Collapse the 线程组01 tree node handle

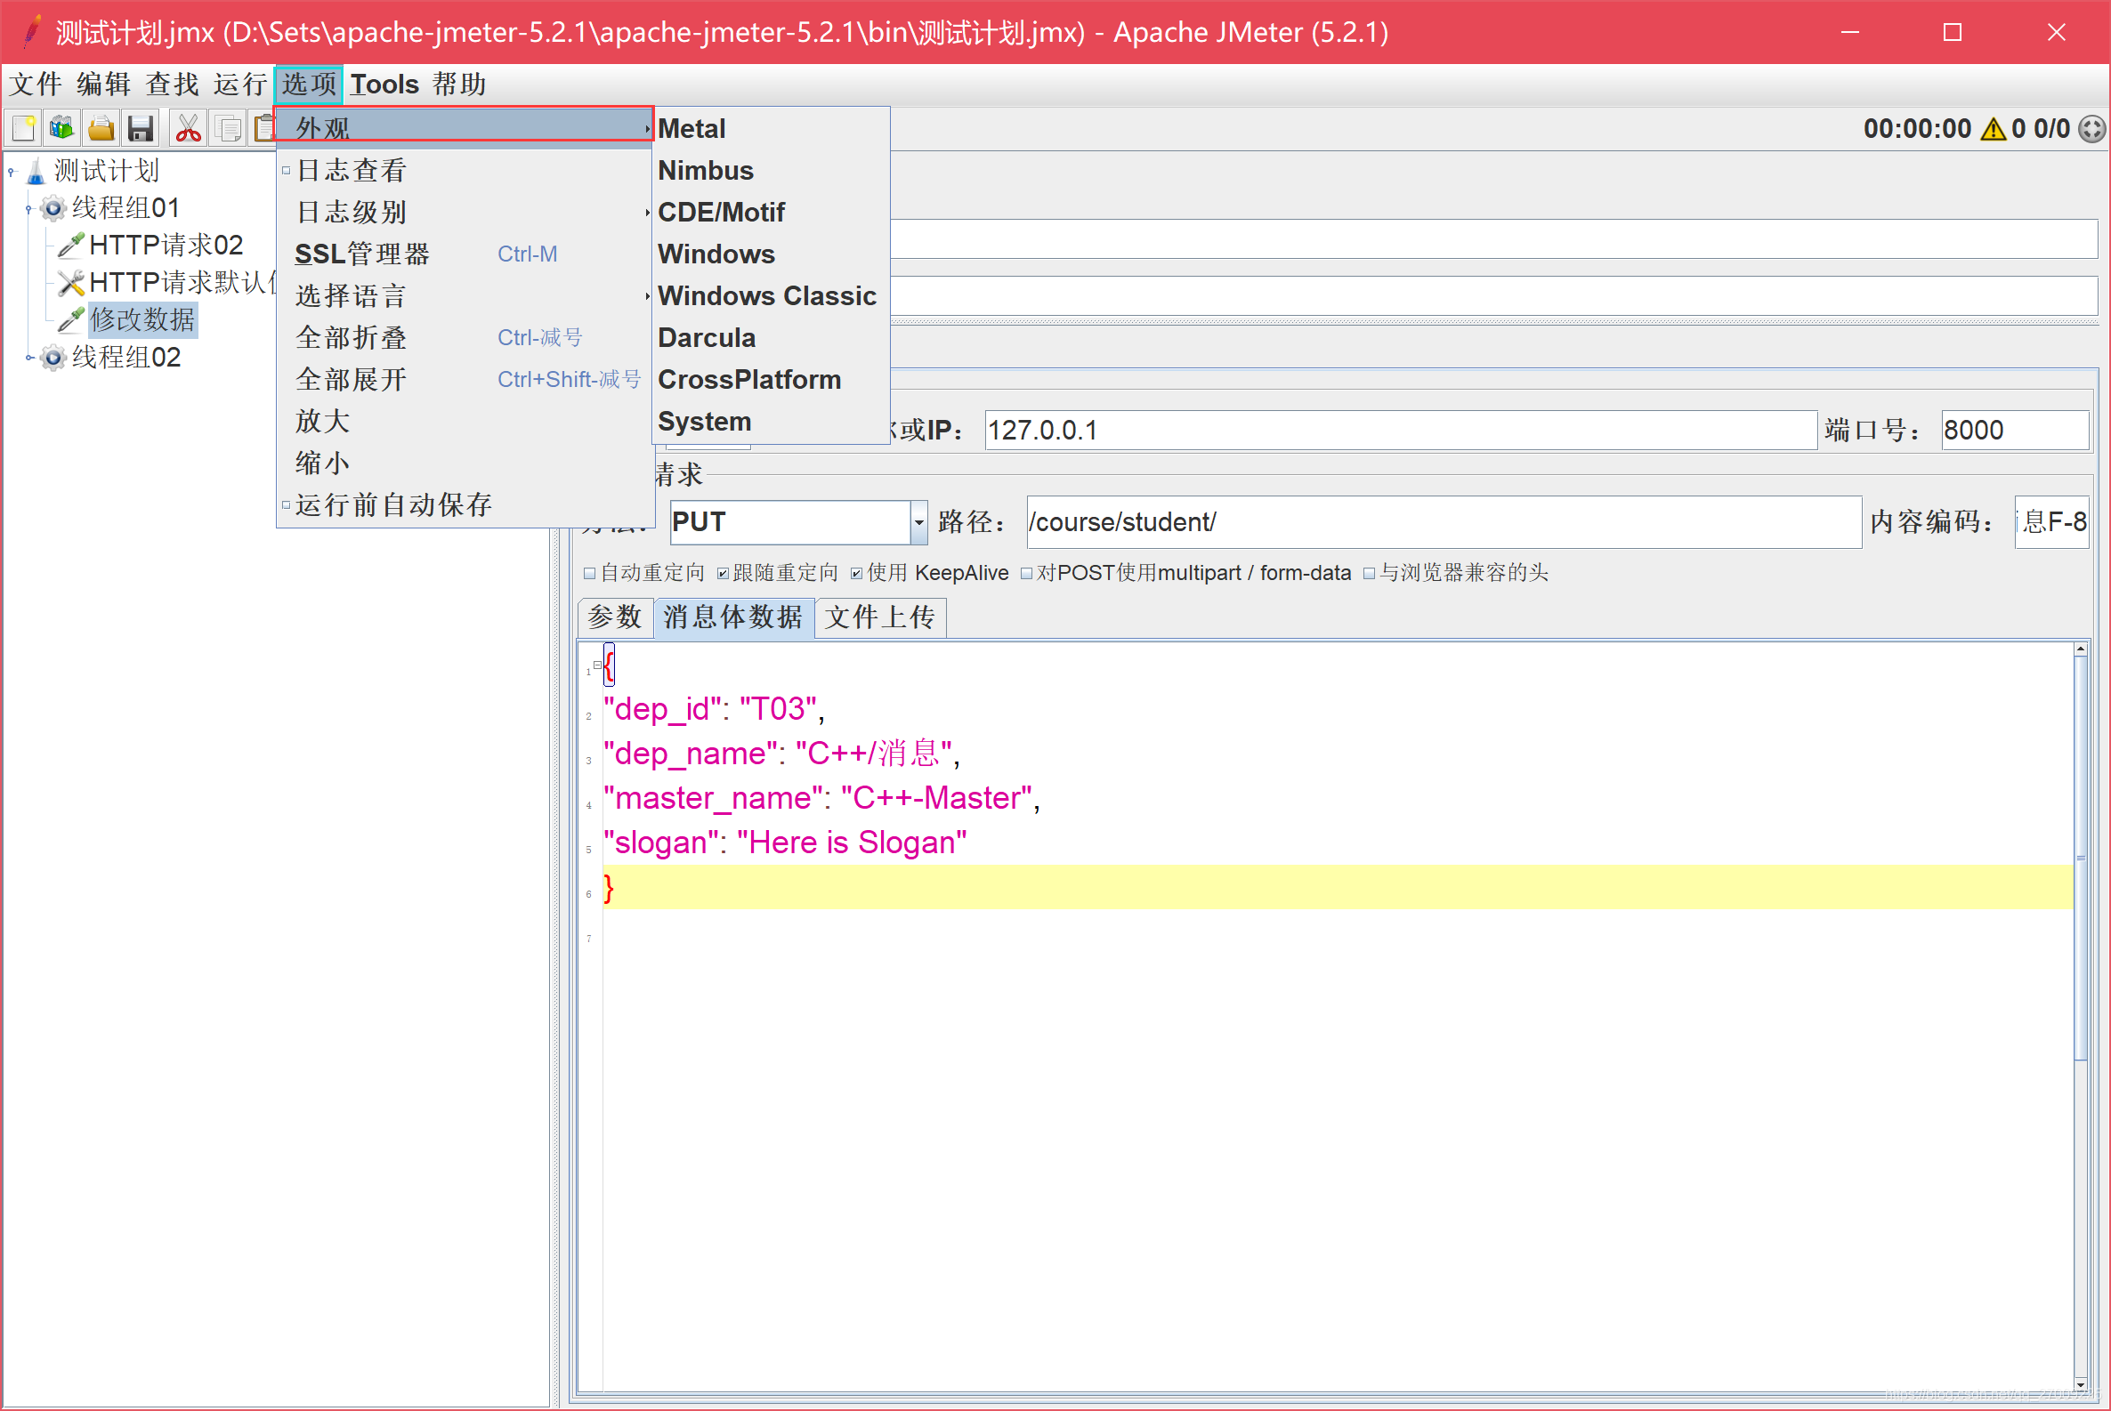tap(28, 209)
